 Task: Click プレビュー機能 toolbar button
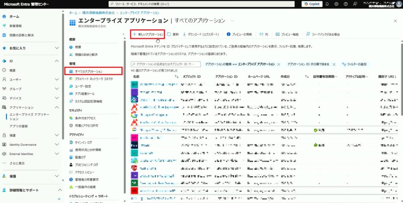tap(287, 34)
